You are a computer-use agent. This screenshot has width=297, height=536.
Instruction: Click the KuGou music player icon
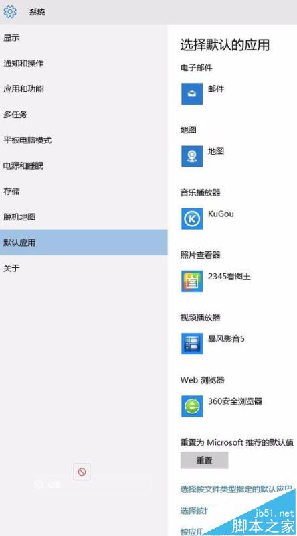pyautogui.click(x=192, y=219)
